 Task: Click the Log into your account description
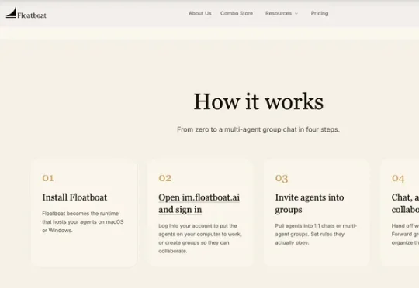pyautogui.click(x=200, y=238)
